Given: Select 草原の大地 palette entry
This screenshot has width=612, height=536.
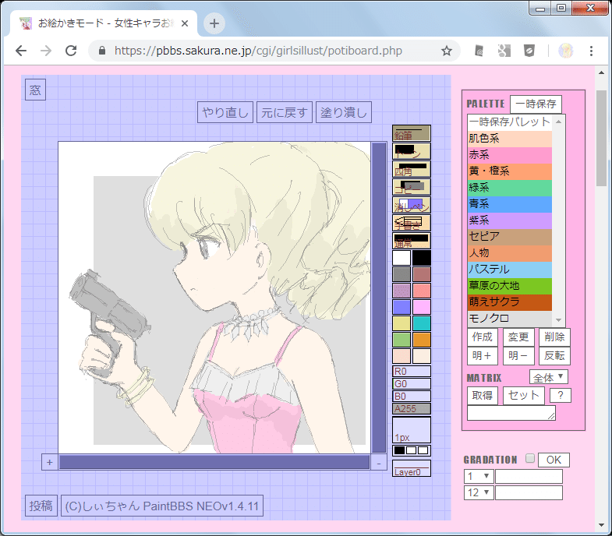Looking at the screenshot, I should [x=510, y=286].
